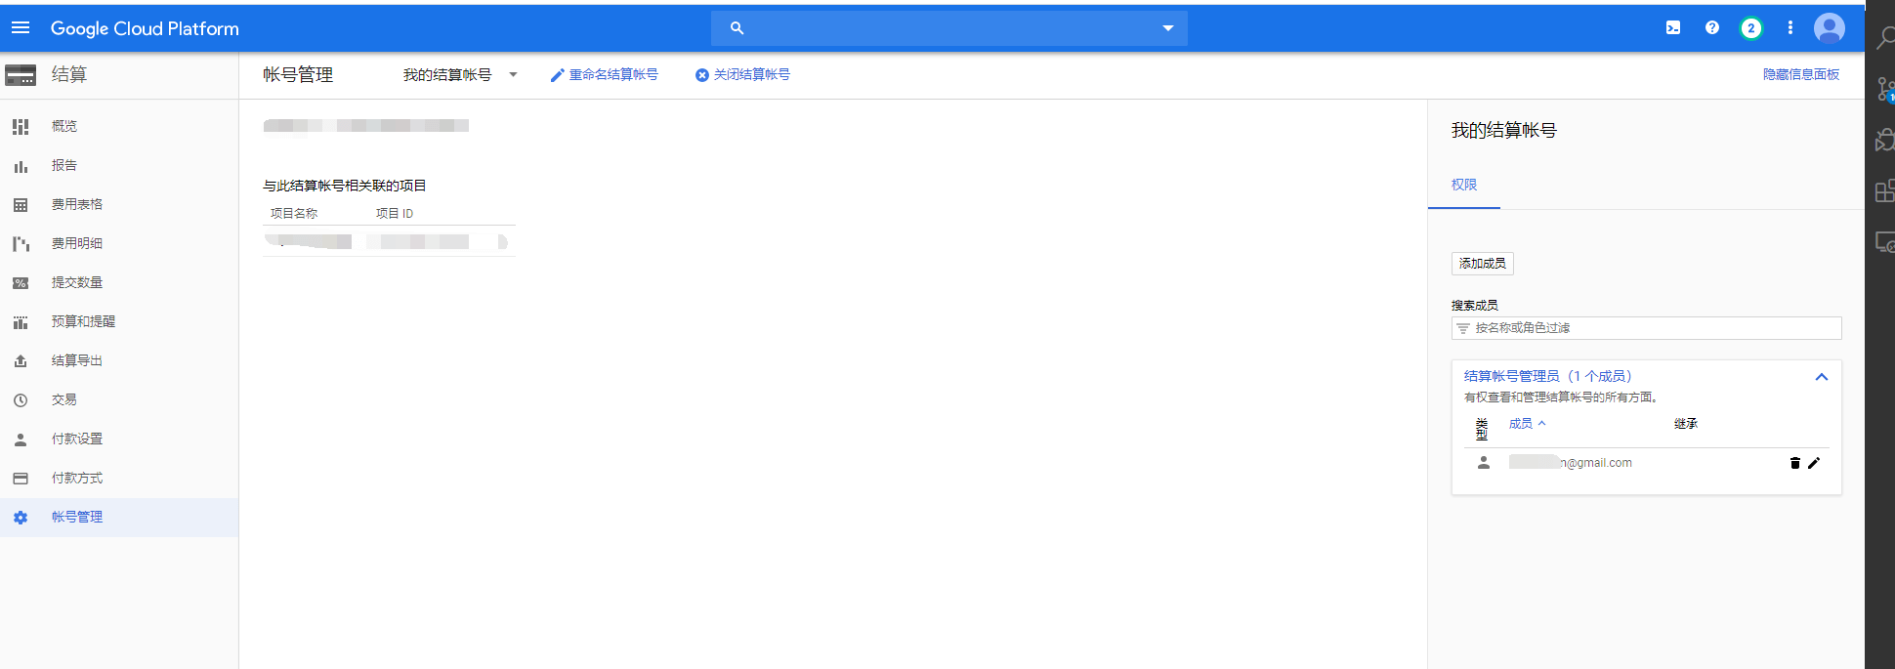Activate Cloud Shell terminal icon
This screenshot has width=1895, height=669.
click(1673, 28)
